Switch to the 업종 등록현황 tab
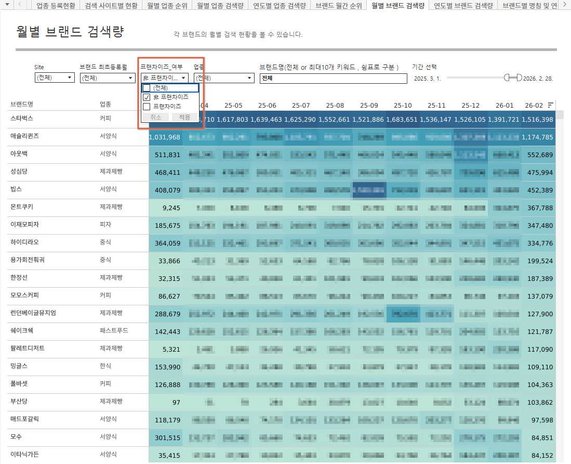Image resolution: width=571 pixels, height=464 pixels. pyautogui.click(x=56, y=6)
